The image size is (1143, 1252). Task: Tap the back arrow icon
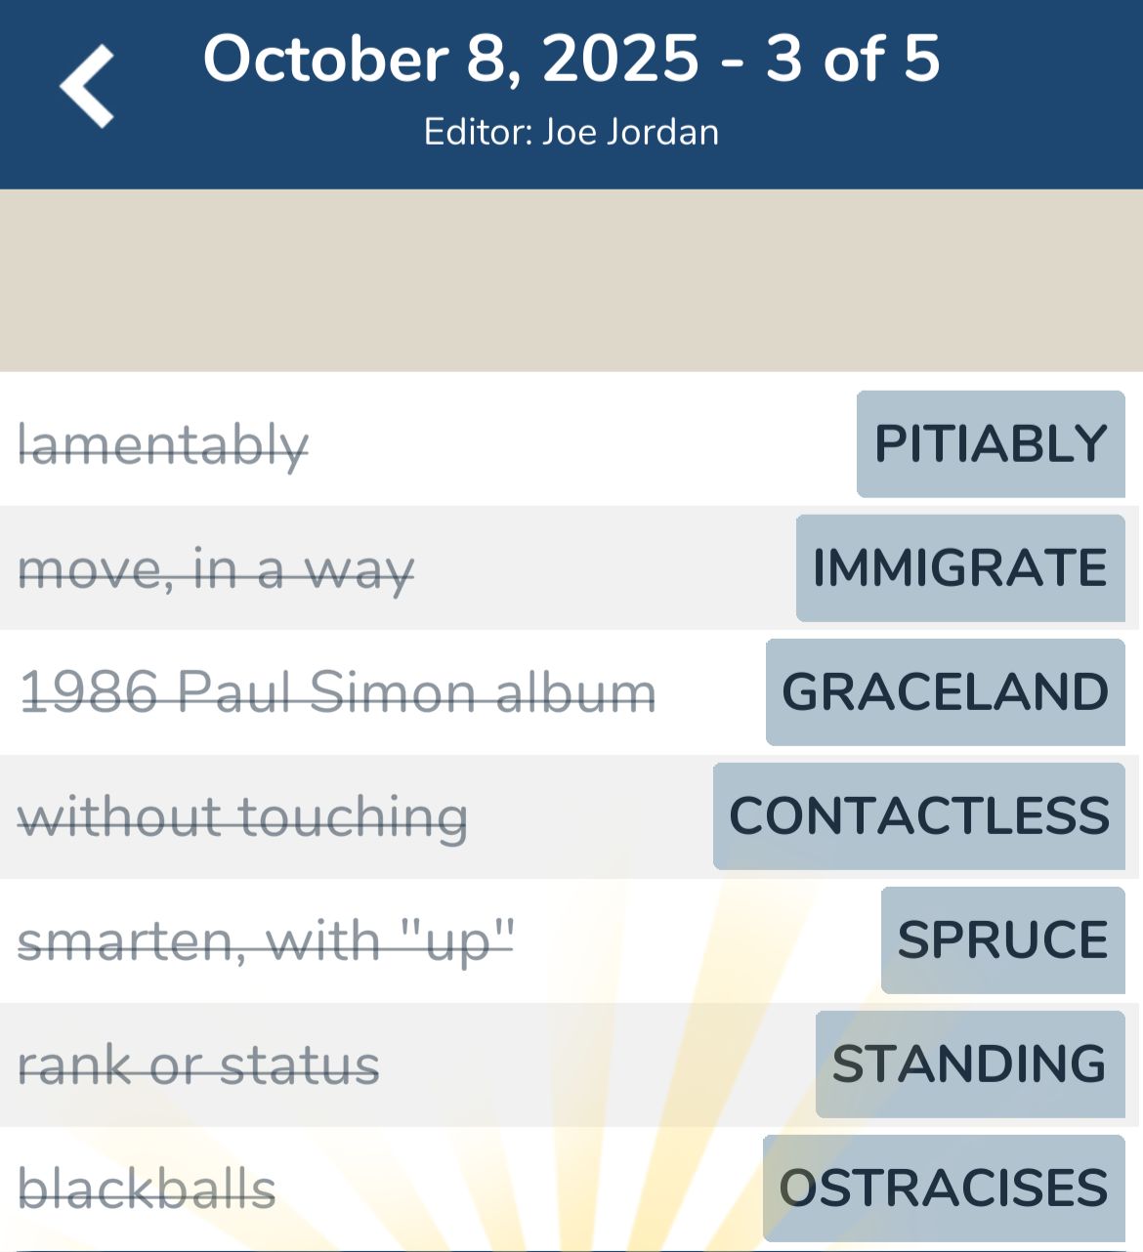point(88,86)
